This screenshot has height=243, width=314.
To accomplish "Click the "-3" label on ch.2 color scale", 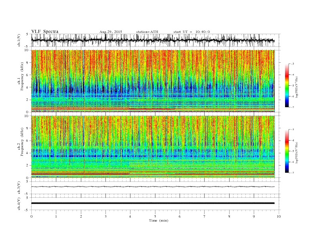I will pyautogui.click(x=292, y=129).
